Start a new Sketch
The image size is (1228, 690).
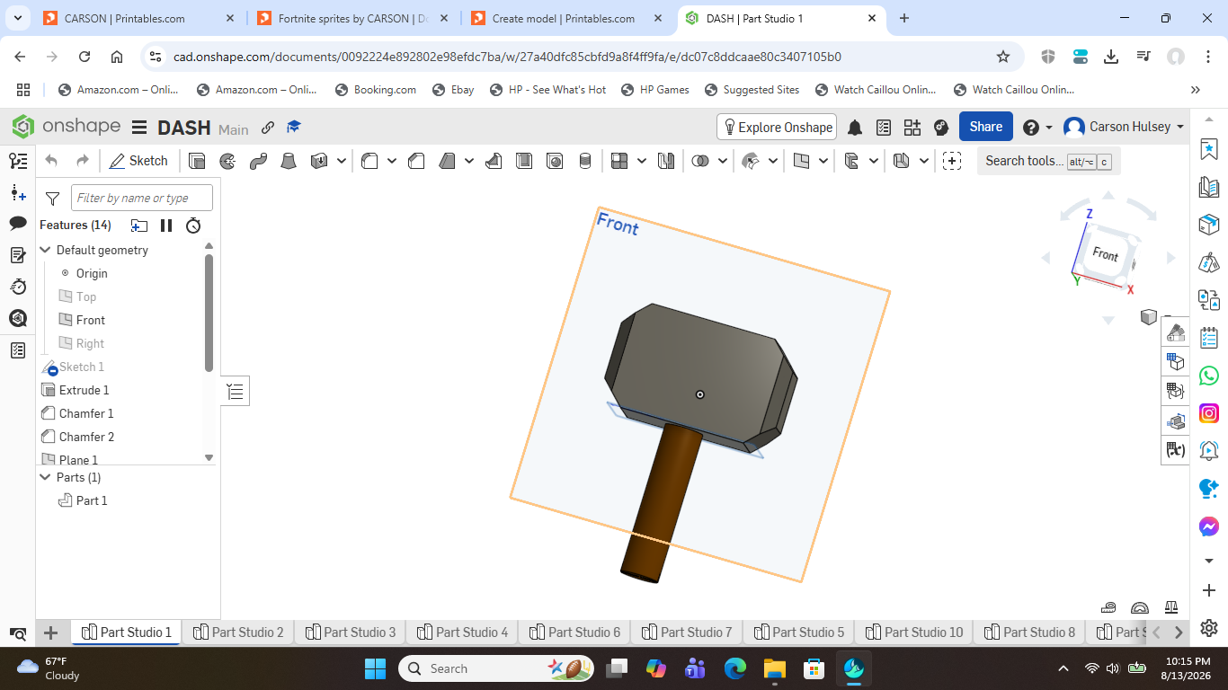click(138, 161)
